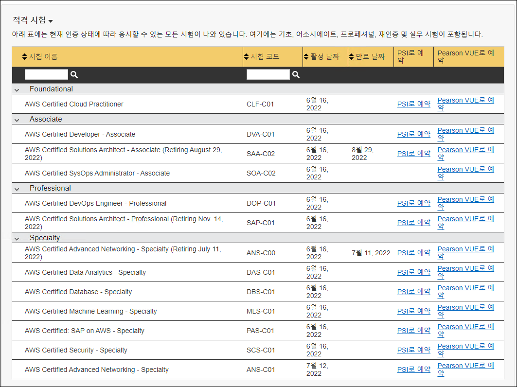517x387 pixels.
Task: Book Security Specialty SCS-C01 with PSI
Action: pos(414,350)
